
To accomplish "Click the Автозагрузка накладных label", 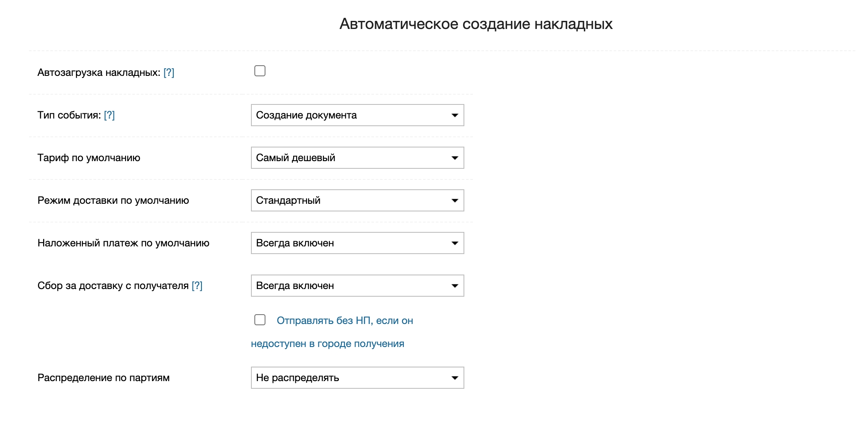I will (99, 72).
